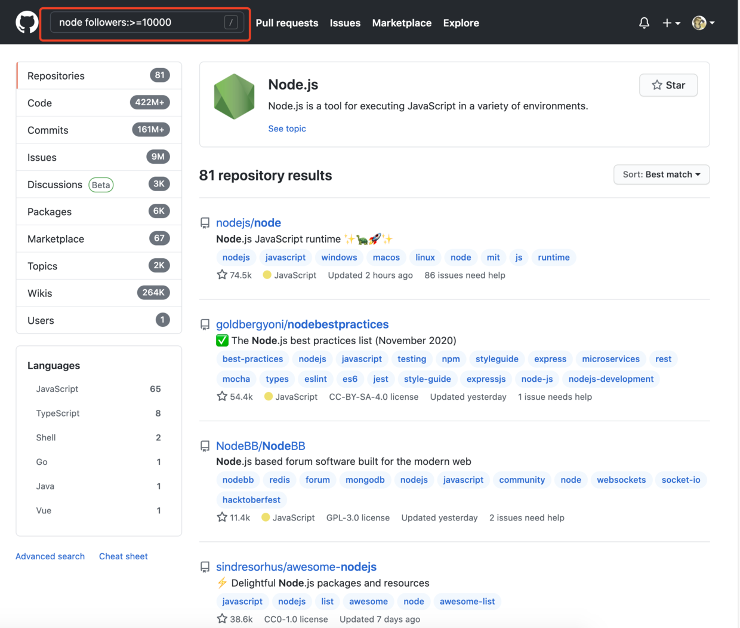The width and height of the screenshot is (740, 628).
Task: Select the TypeScript language filter
Action: coord(57,413)
